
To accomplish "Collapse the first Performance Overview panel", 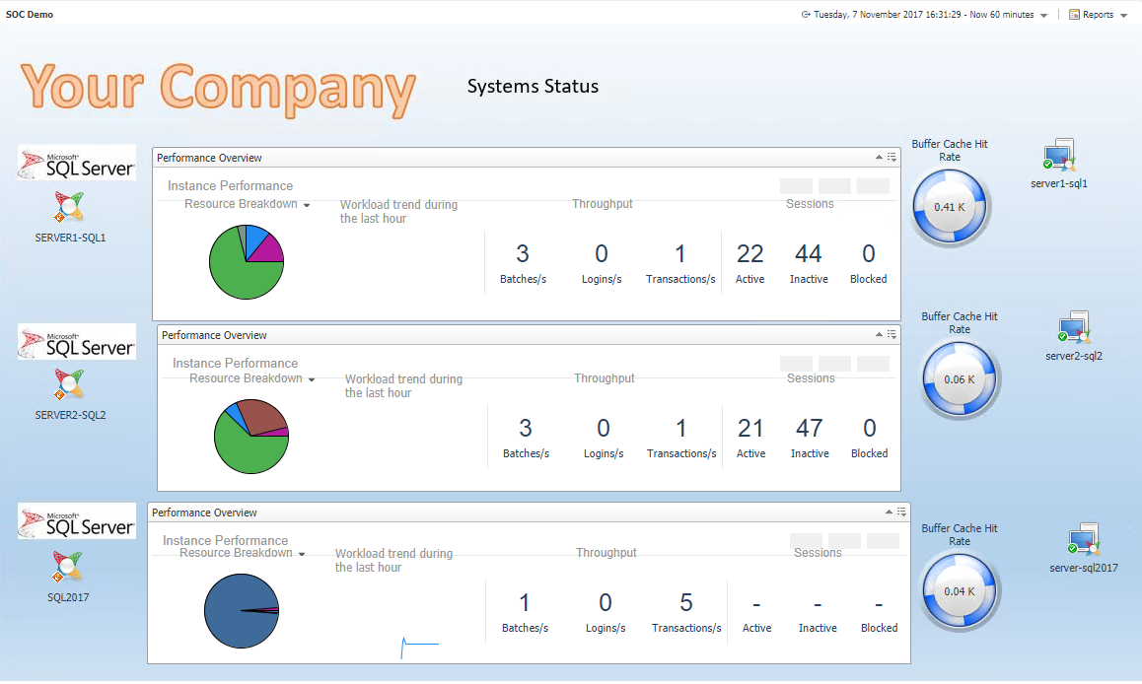I will [x=880, y=158].
